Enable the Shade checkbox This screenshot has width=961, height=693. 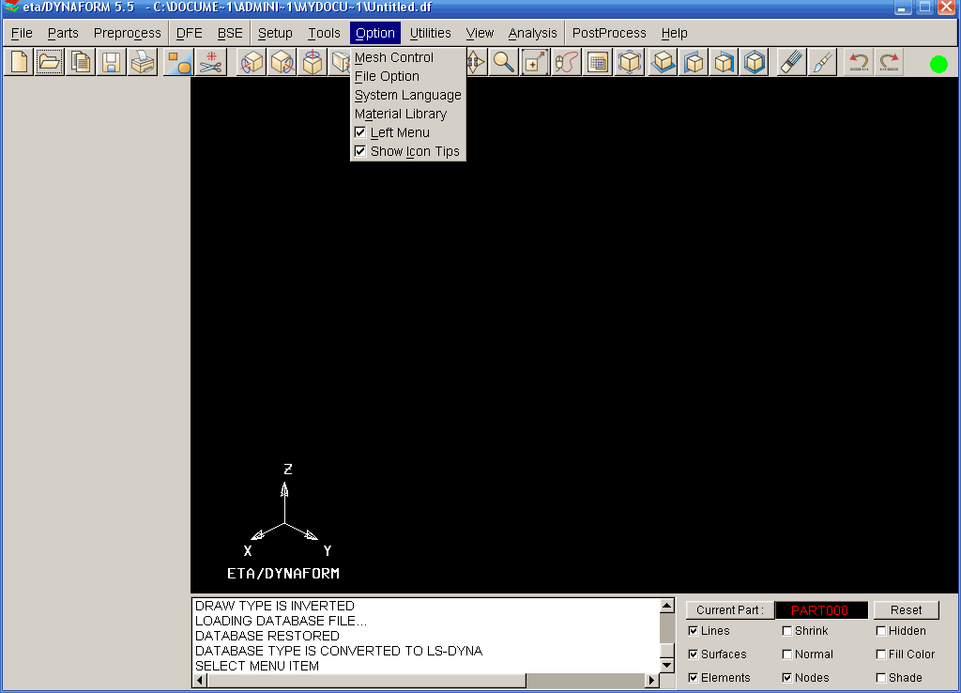coord(880,677)
